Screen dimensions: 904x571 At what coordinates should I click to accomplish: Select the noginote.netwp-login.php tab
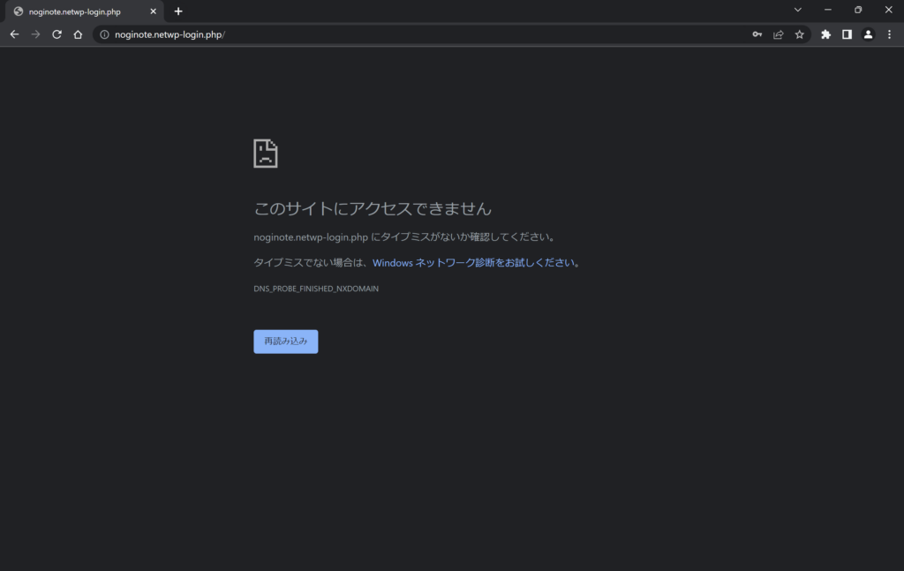tap(75, 11)
